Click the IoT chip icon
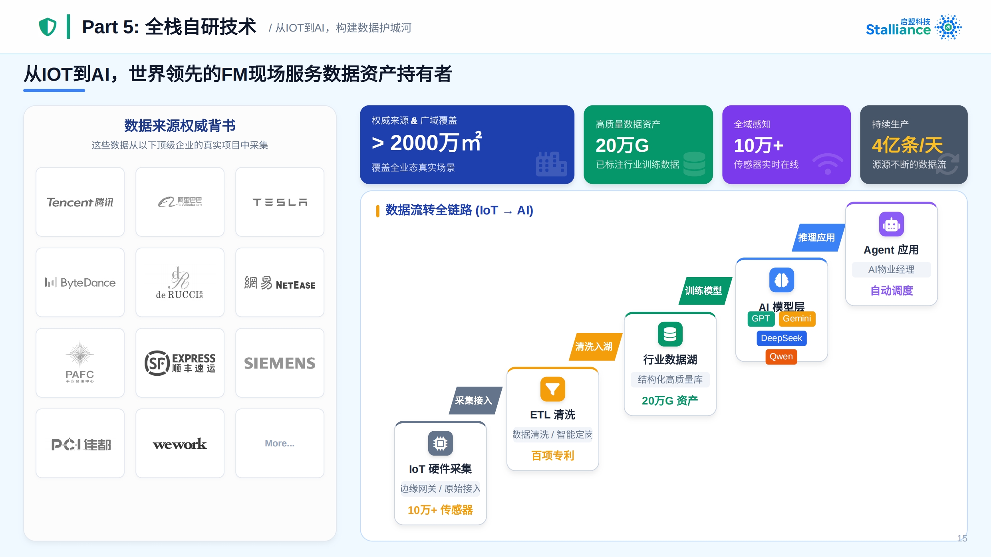The width and height of the screenshot is (991, 557). tap(440, 443)
